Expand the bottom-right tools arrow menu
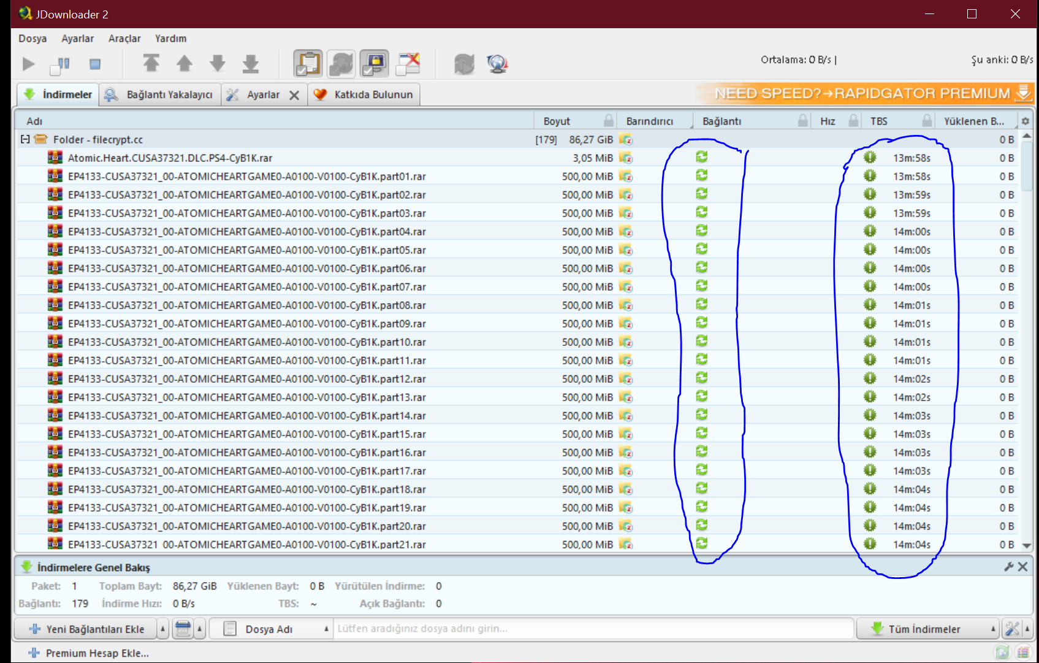The width and height of the screenshot is (1039, 663). point(1027,629)
